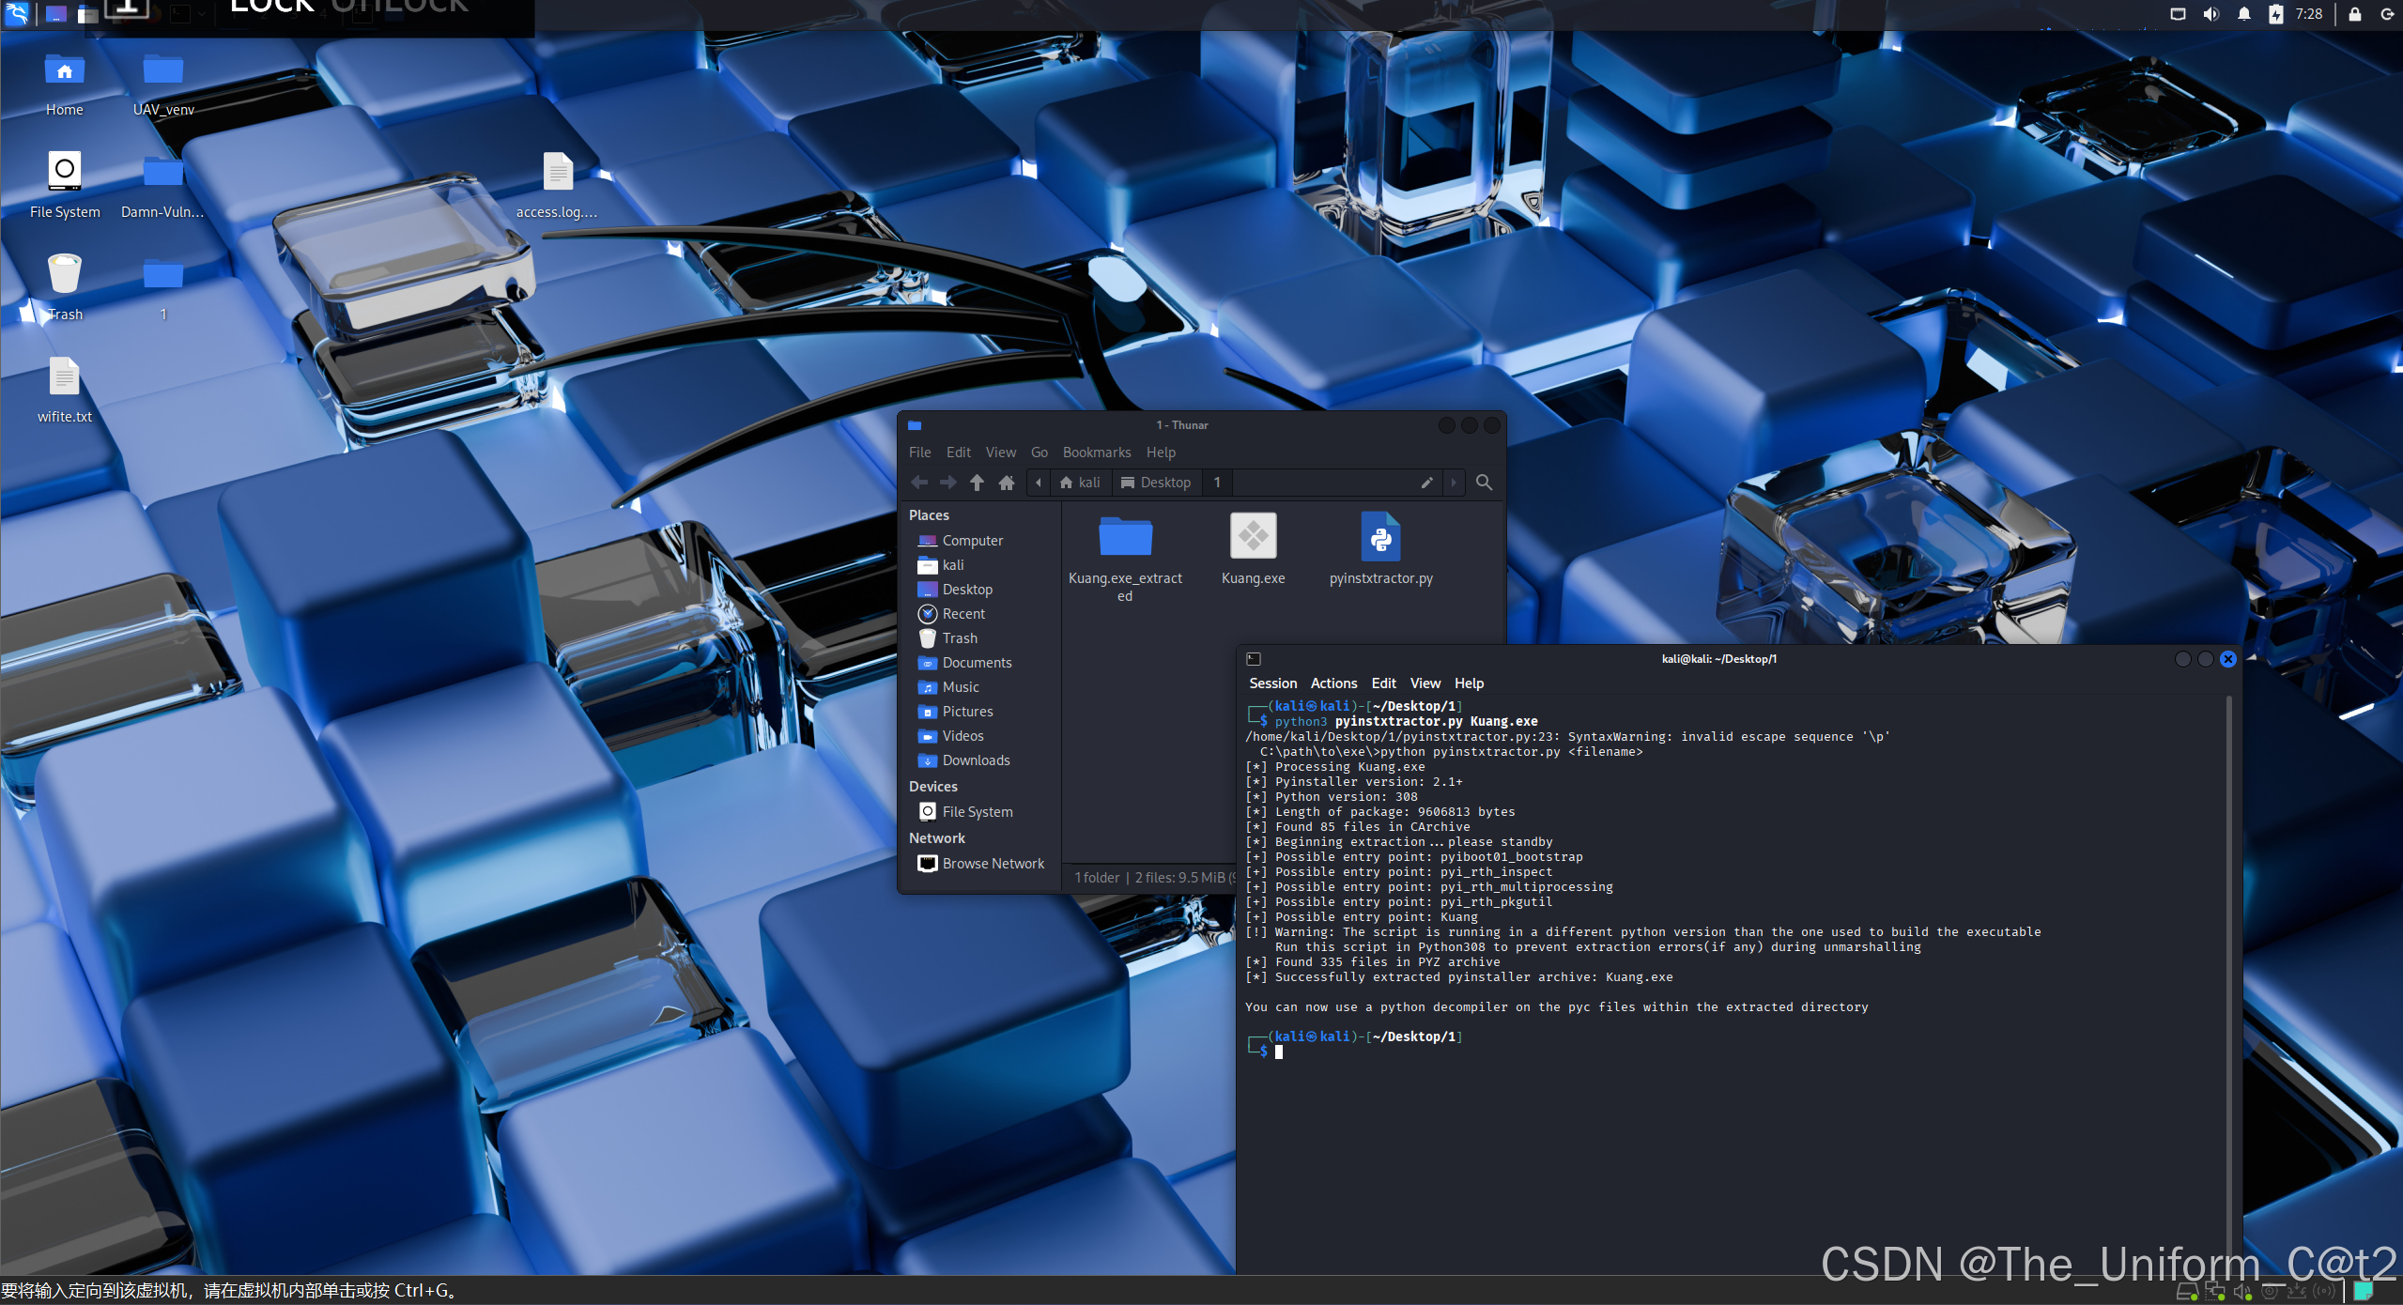
Task: Expand the path bar left scroll arrow
Action: [1039, 483]
